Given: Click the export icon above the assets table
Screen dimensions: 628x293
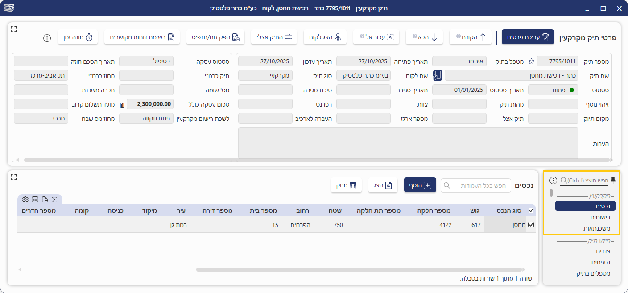Looking at the screenshot, I should coord(45,199).
